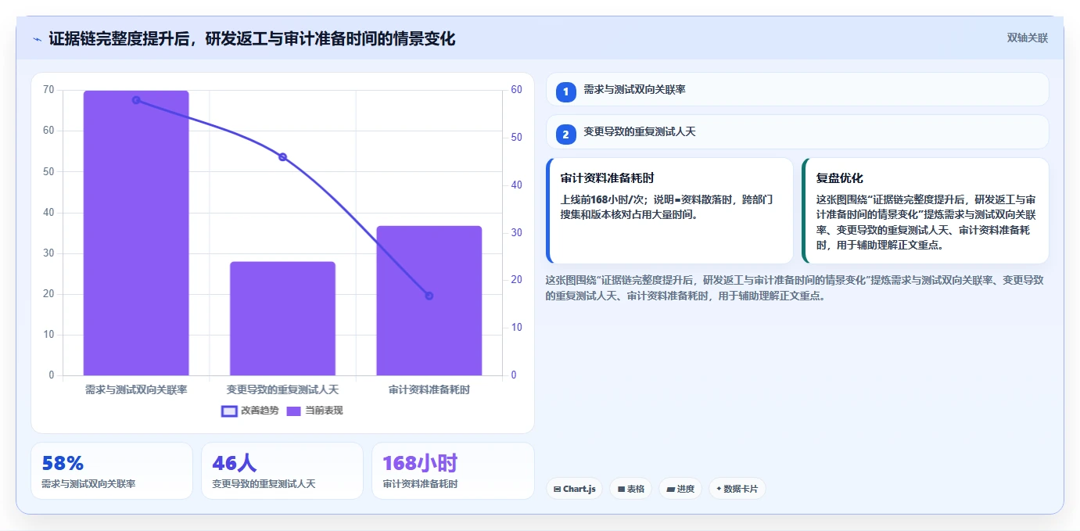Click the 需求与测试双向关联率 bar in chart
1080x531 pixels.
click(136, 233)
